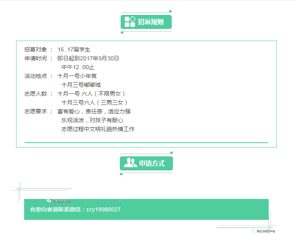This screenshot has height=248, width=296.
Task: Click the green divider line under the rules
Action: (146, 142)
